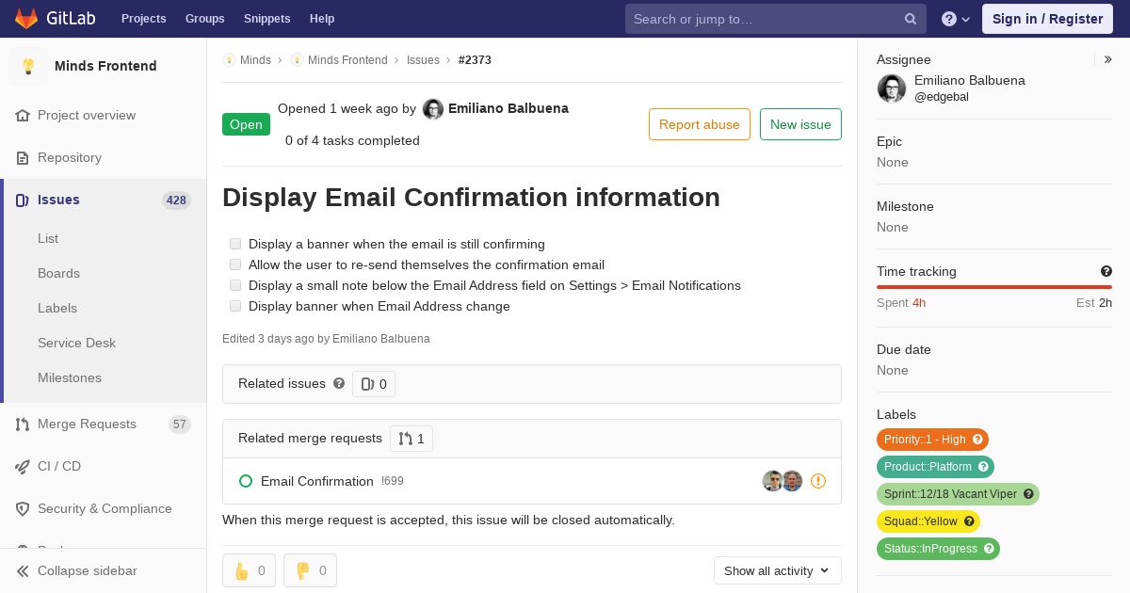Click first merge request participant avatar
The height and width of the screenshot is (593, 1130).
pos(772,481)
